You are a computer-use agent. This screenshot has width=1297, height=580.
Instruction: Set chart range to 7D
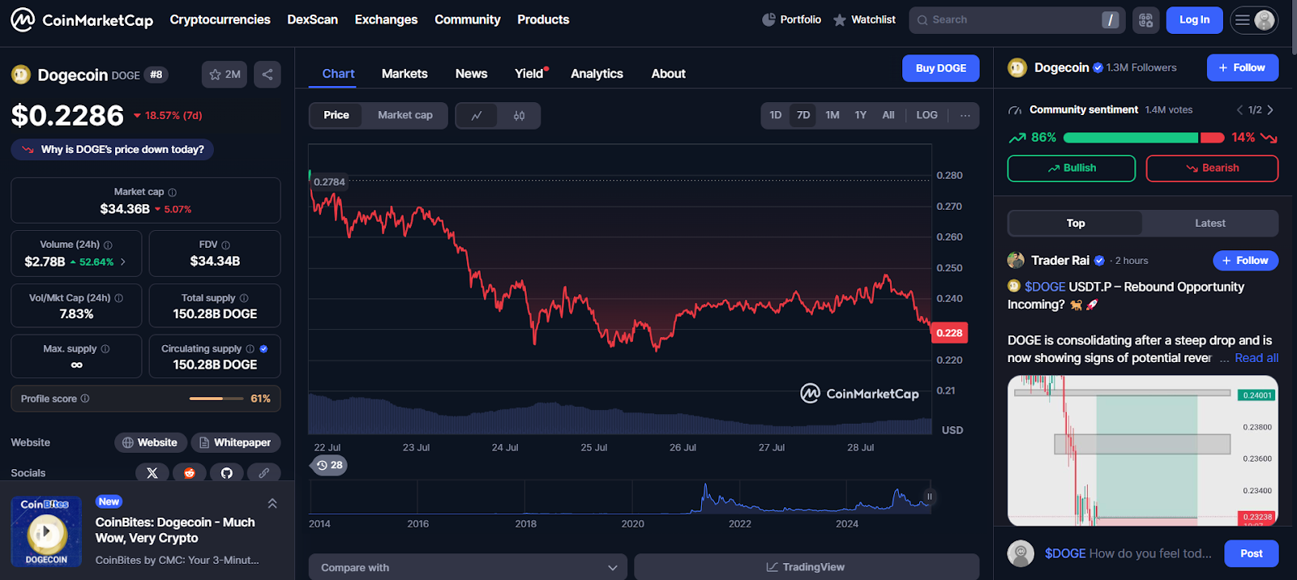(x=803, y=115)
